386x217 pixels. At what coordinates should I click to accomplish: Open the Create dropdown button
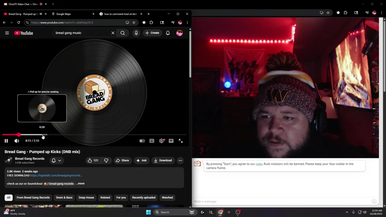(x=152, y=33)
